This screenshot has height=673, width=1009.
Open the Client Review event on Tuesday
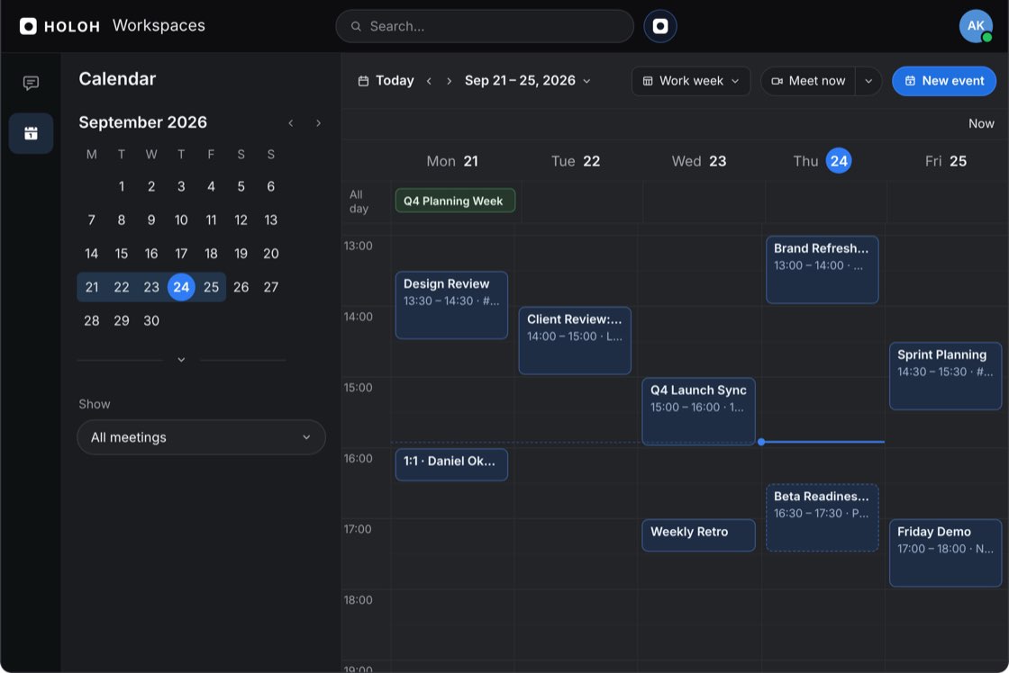pyautogui.click(x=575, y=340)
